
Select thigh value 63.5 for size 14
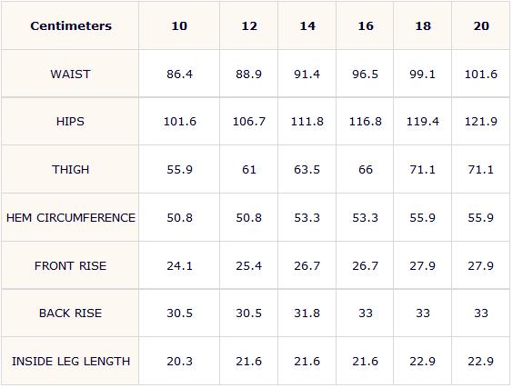click(307, 170)
